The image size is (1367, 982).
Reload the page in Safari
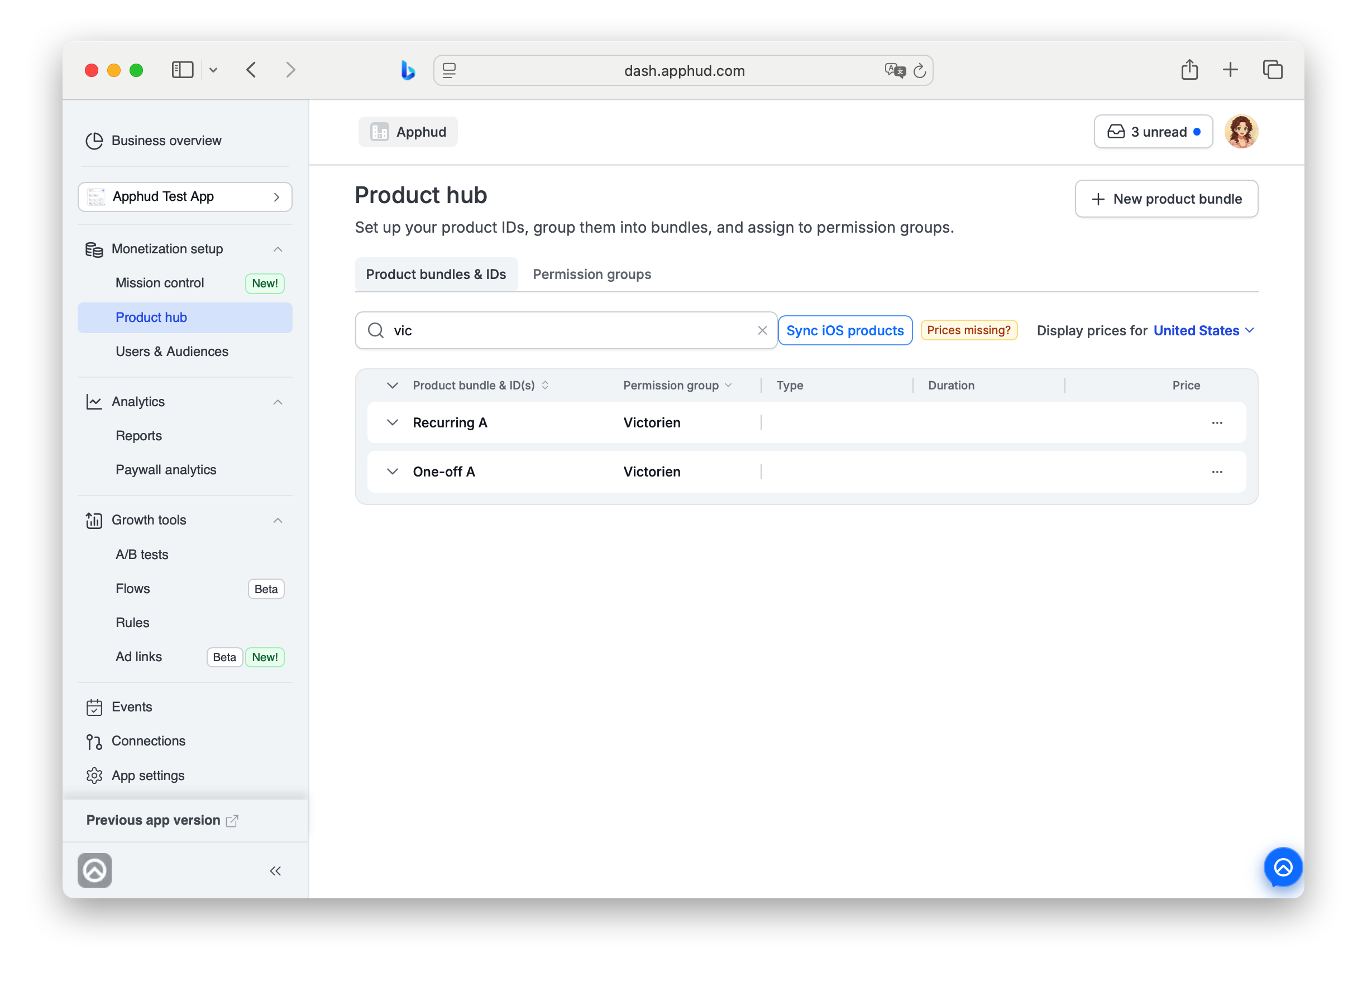pyautogui.click(x=919, y=71)
